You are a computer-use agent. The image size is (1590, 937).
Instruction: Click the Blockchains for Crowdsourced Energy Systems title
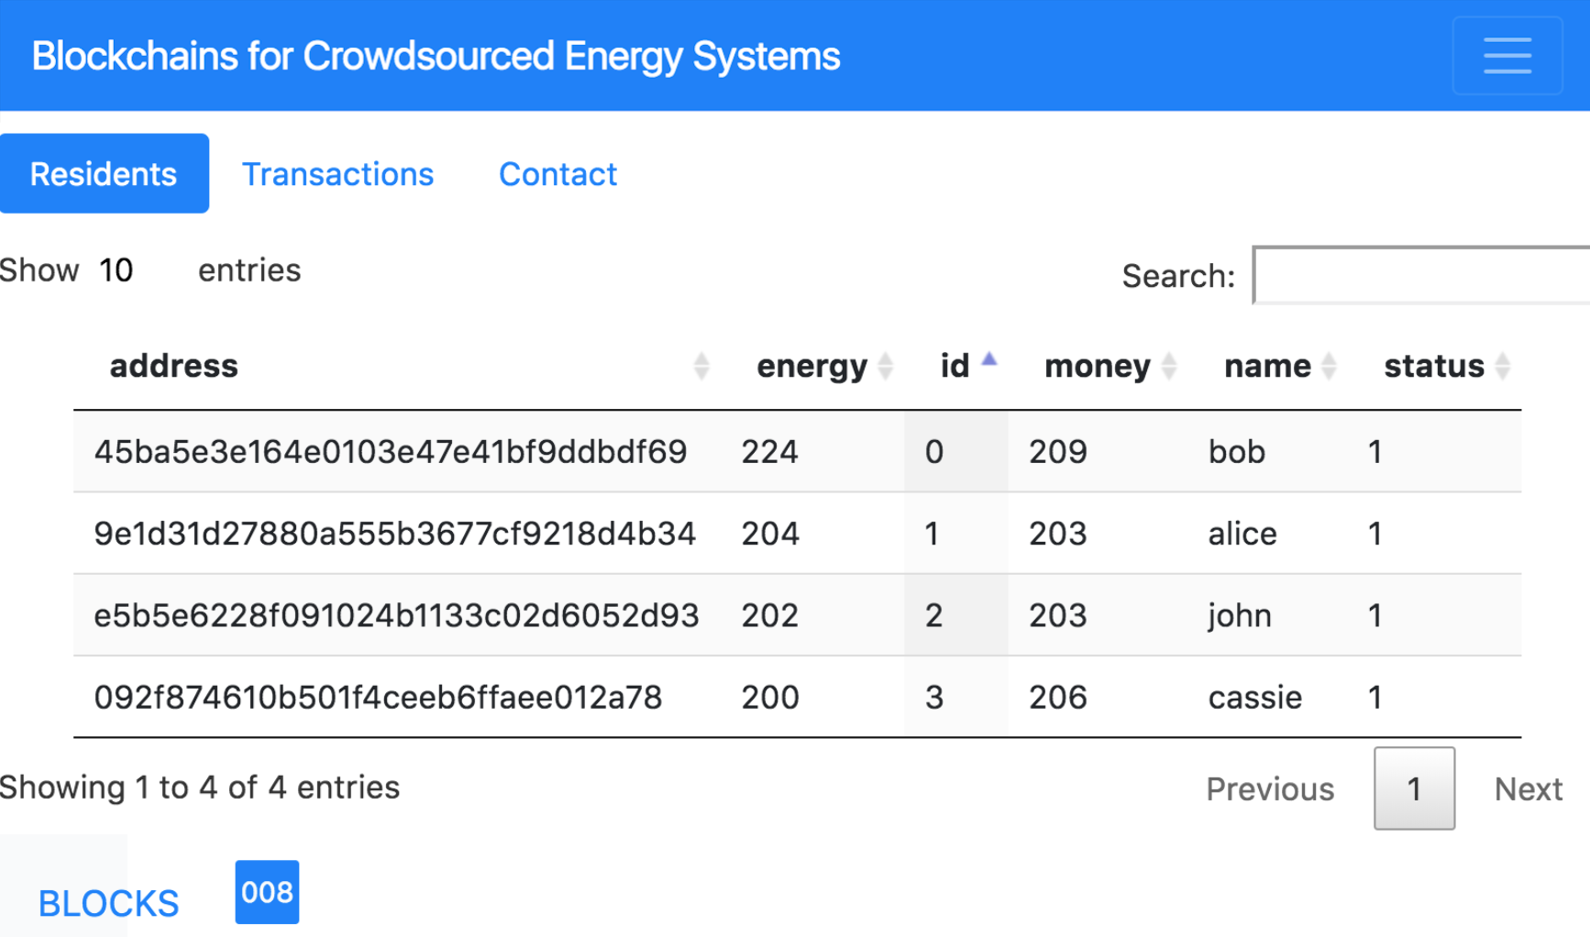[x=436, y=56]
